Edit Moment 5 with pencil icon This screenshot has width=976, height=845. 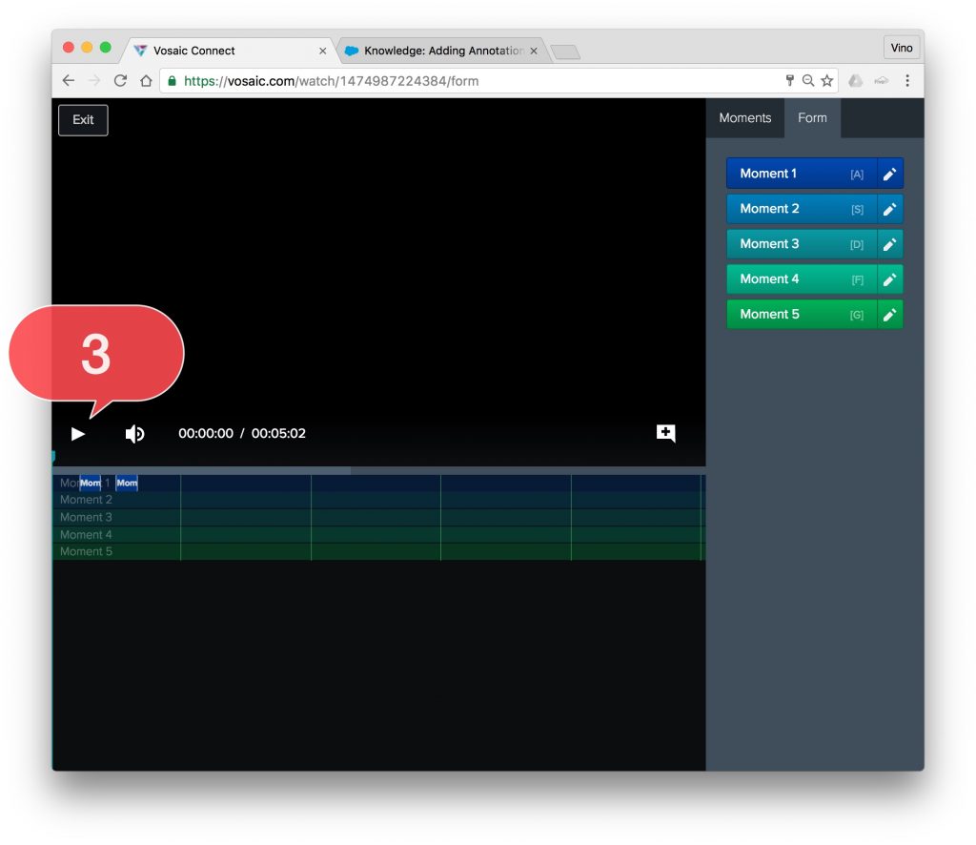(889, 315)
